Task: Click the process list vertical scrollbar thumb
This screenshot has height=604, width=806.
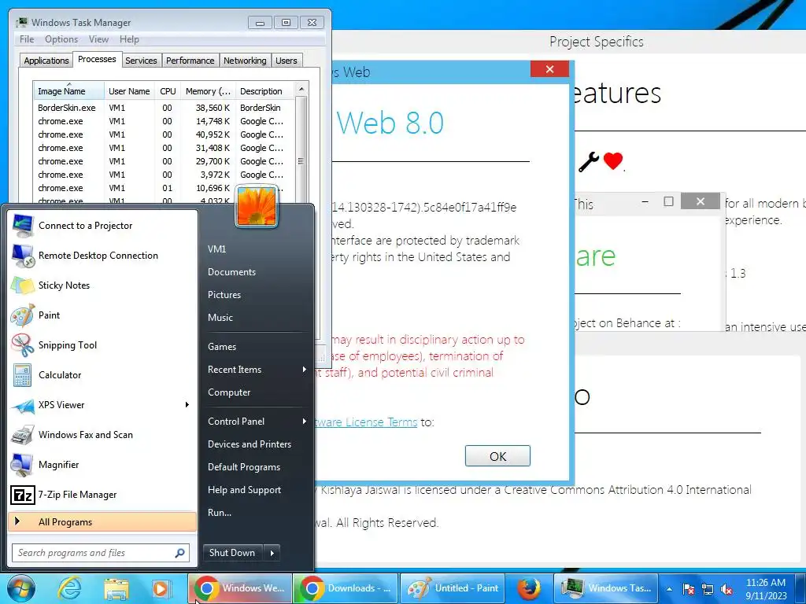Action: click(x=301, y=161)
